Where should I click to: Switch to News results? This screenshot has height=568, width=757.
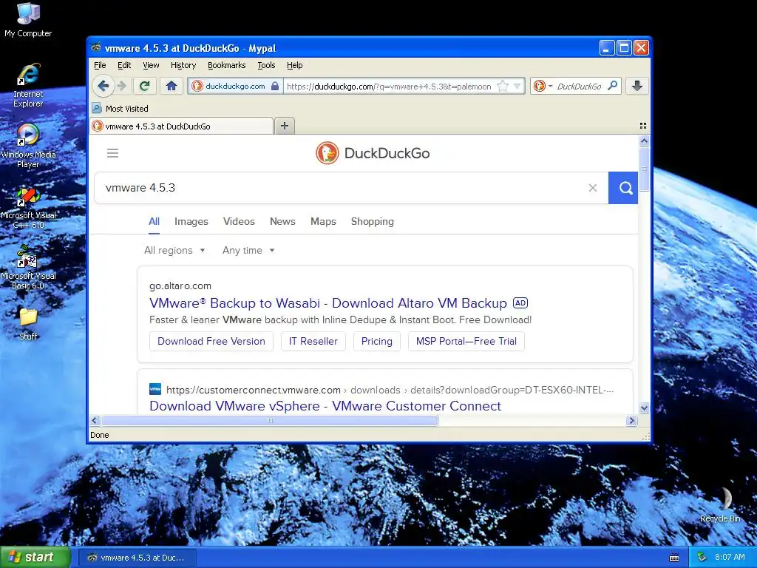[x=282, y=221]
